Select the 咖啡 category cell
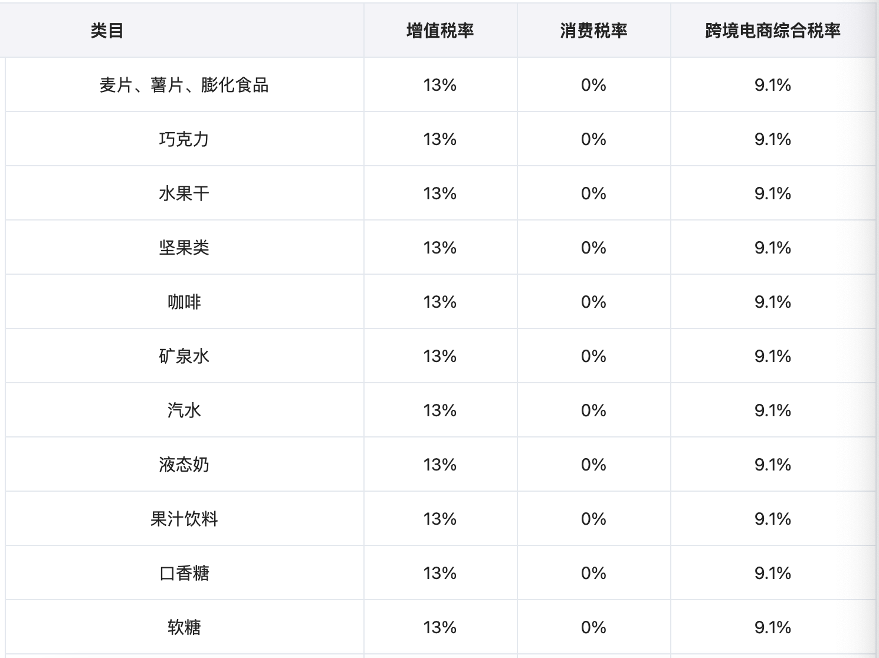The height and width of the screenshot is (658, 879). point(184,302)
